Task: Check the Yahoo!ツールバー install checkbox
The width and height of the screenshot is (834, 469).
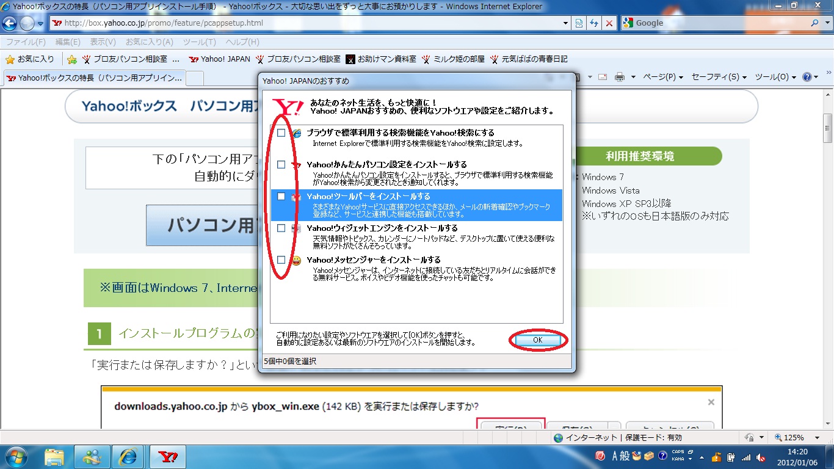Action: (281, 197)
